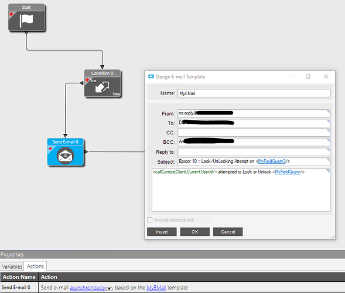Viewport: 345px width, 293px height.
Task: Click the CC input field
Action: coord(254,133)
